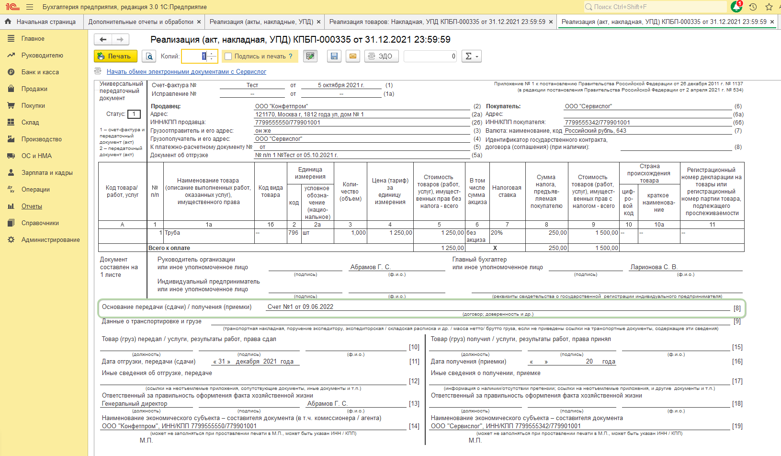Open the Отчеты section in sidebar
Screen dimensions: 781x456
[x=32, y=206]
